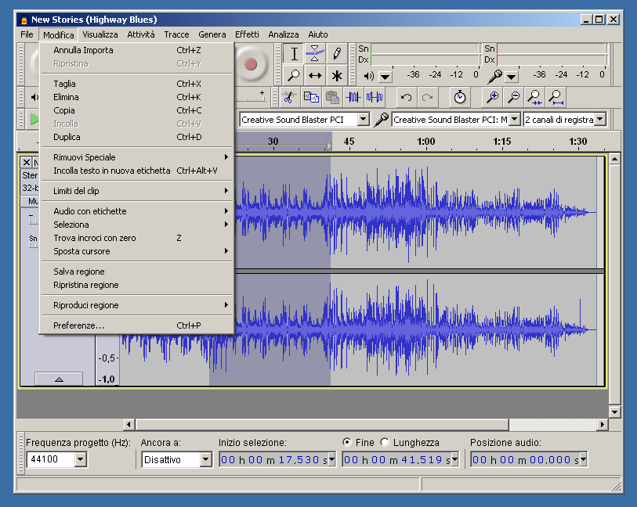
Task: Open the Effetti menu
Action: point(247,34)
